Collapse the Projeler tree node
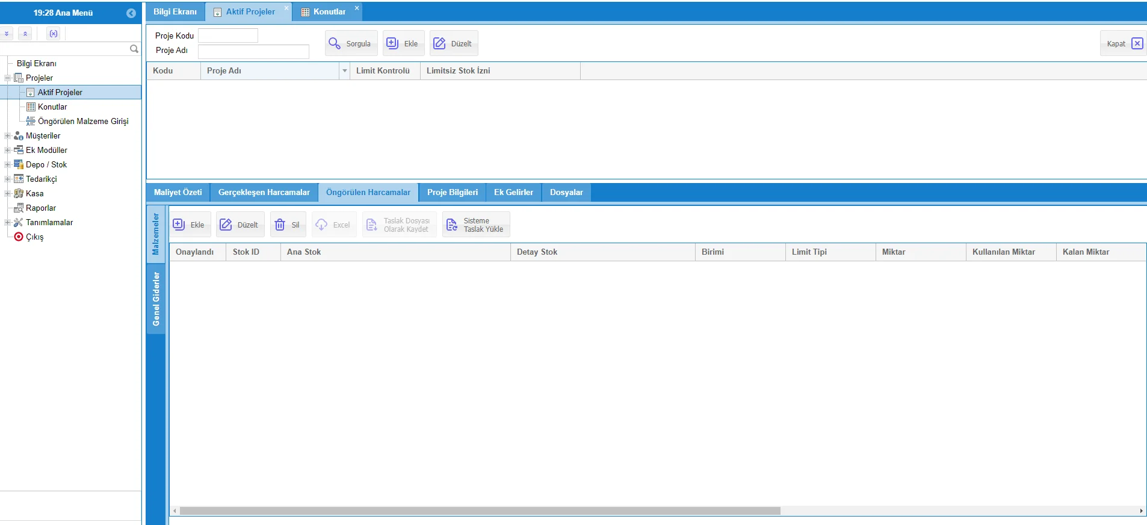The height and width of the screenshot is (525, 1147). pyautogui.click(x=8, y=78)
